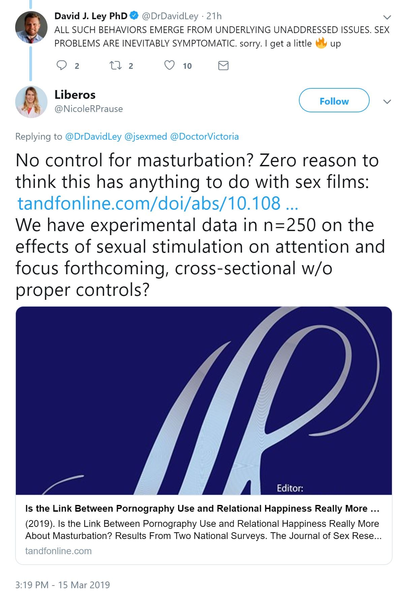This screenshot has height=596, width=402.
Task: Open the tandfonline.com/doi/abs link in tweet
Action: 157,203
